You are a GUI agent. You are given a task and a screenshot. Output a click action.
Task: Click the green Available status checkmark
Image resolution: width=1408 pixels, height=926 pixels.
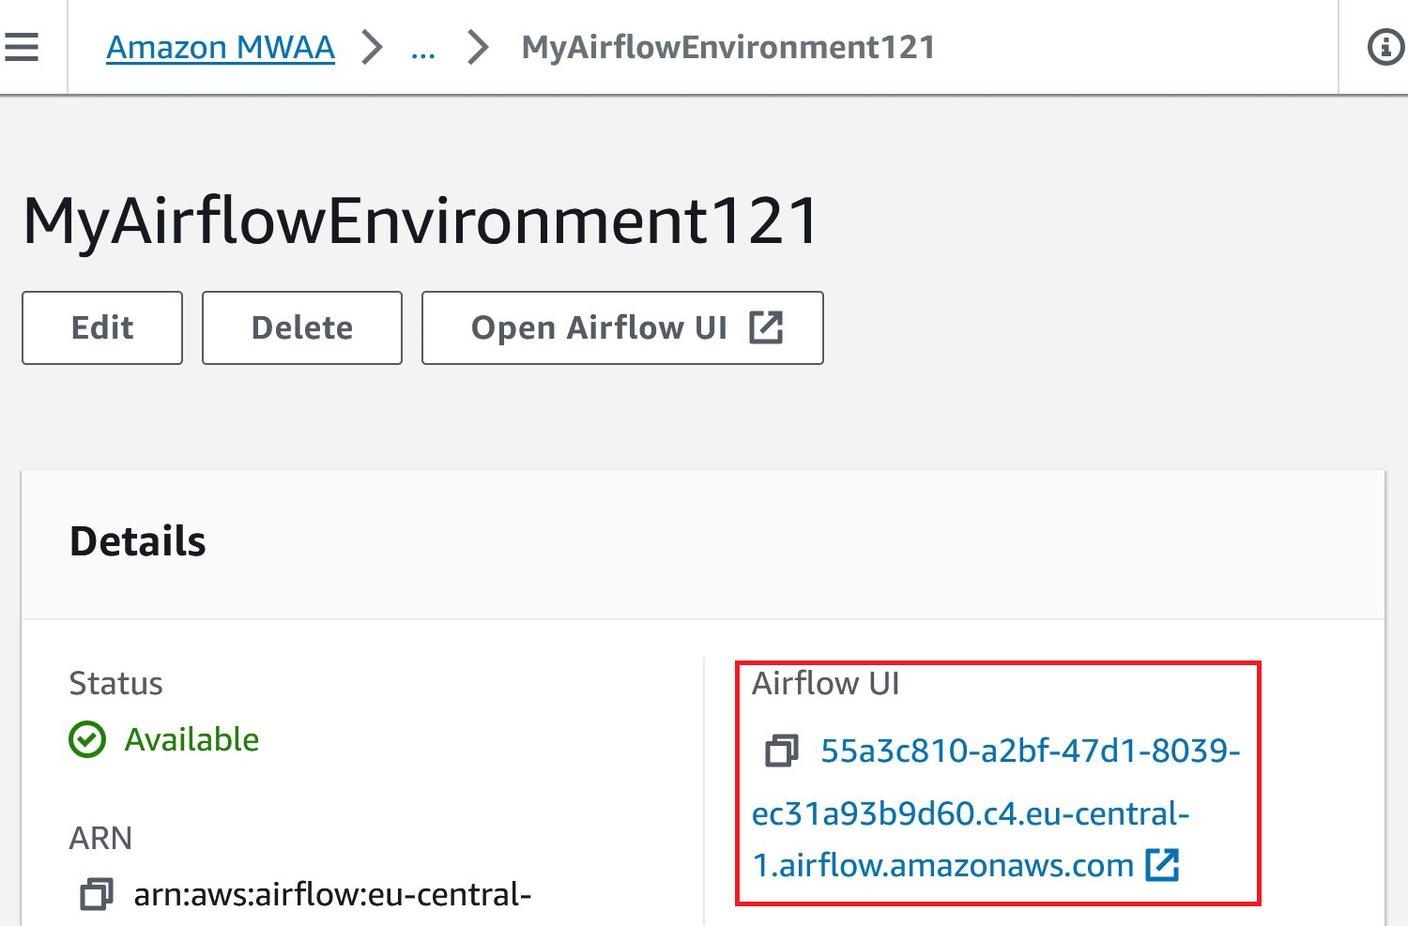[87, 739]
